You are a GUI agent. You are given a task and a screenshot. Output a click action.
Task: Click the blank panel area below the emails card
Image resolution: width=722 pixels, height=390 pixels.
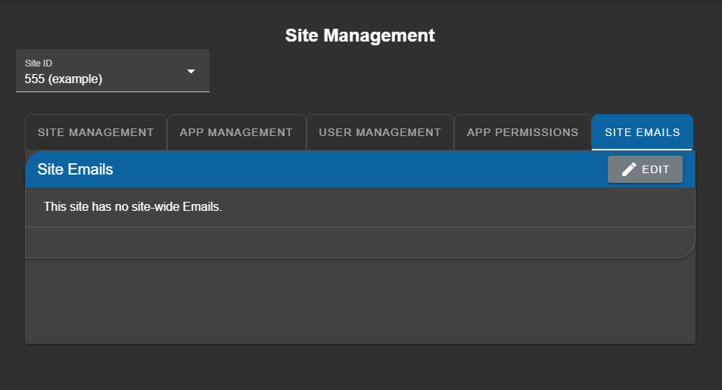359,302
